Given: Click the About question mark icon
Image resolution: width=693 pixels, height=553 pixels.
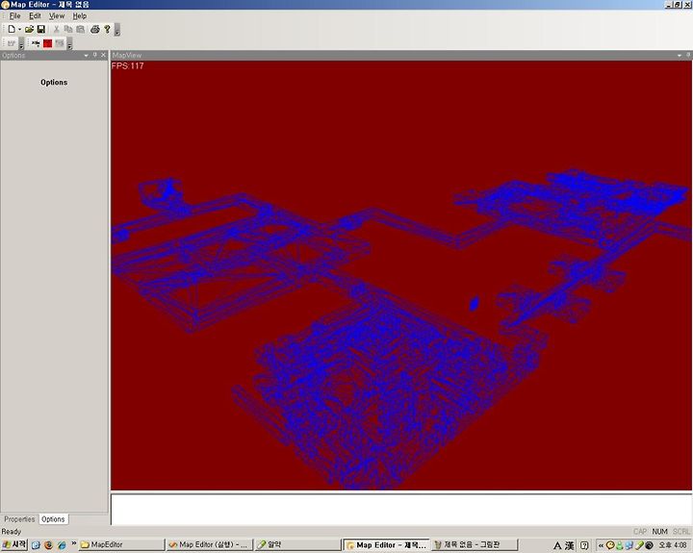Looking at the screenshot, I should pos(107,29).
